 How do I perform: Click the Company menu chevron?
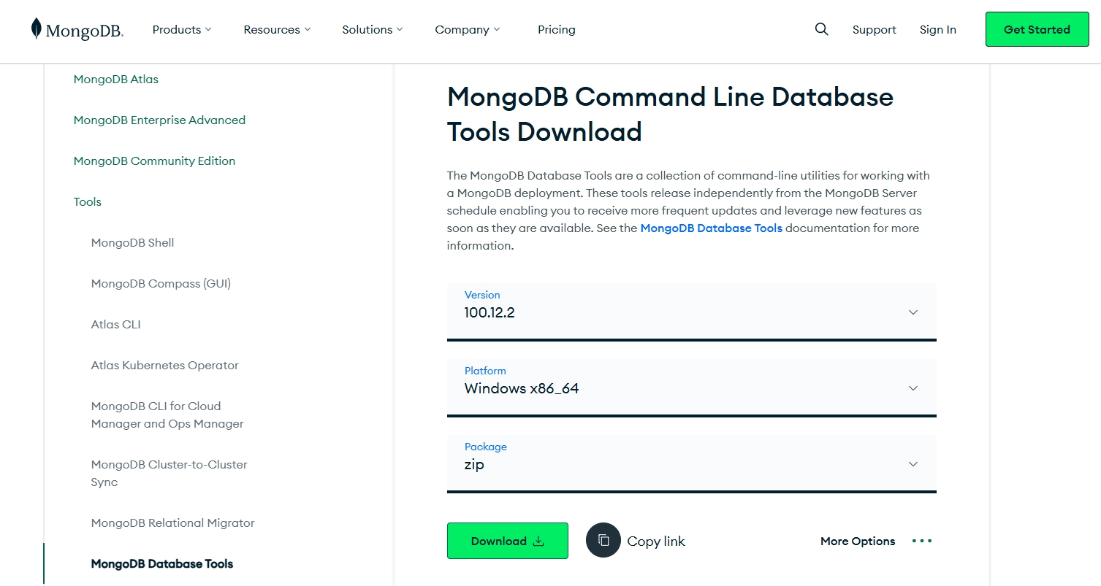497,29
